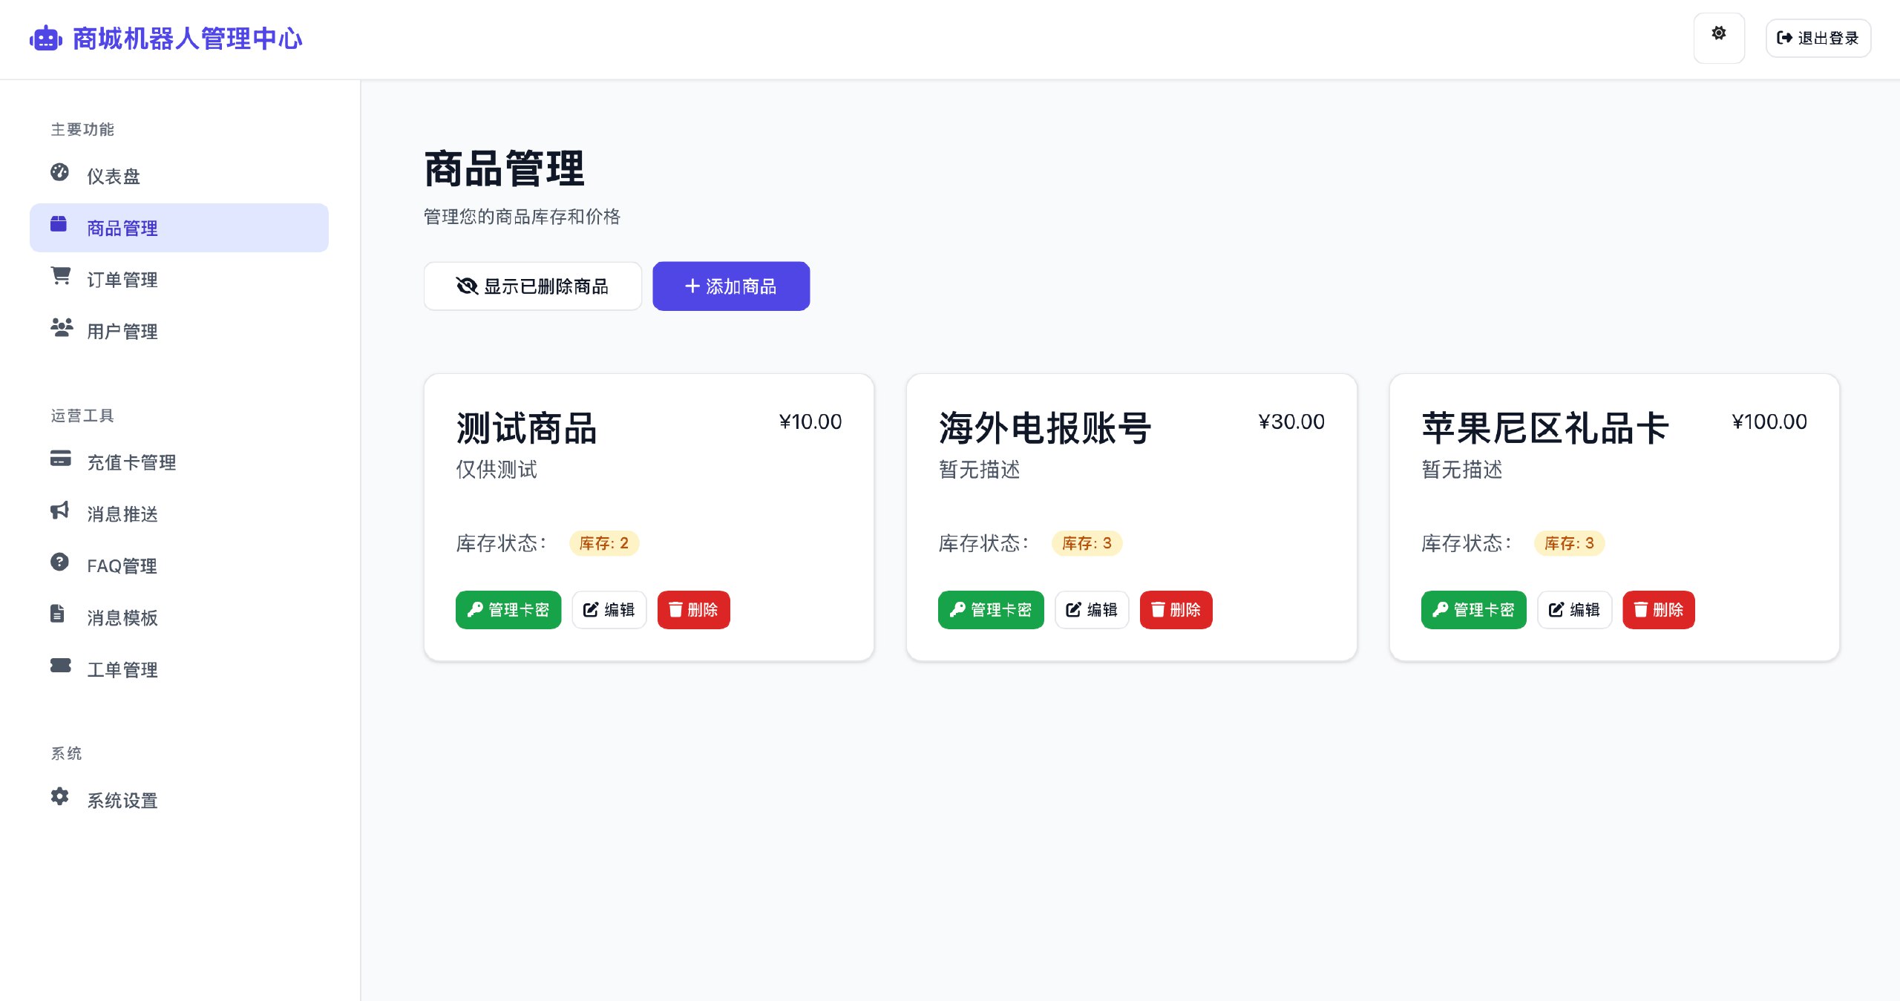Image resolution: width=1900 pixels, height=1001 pixels.
Task: Click the 库存: 2 stock badge
Action: [603, 542]
